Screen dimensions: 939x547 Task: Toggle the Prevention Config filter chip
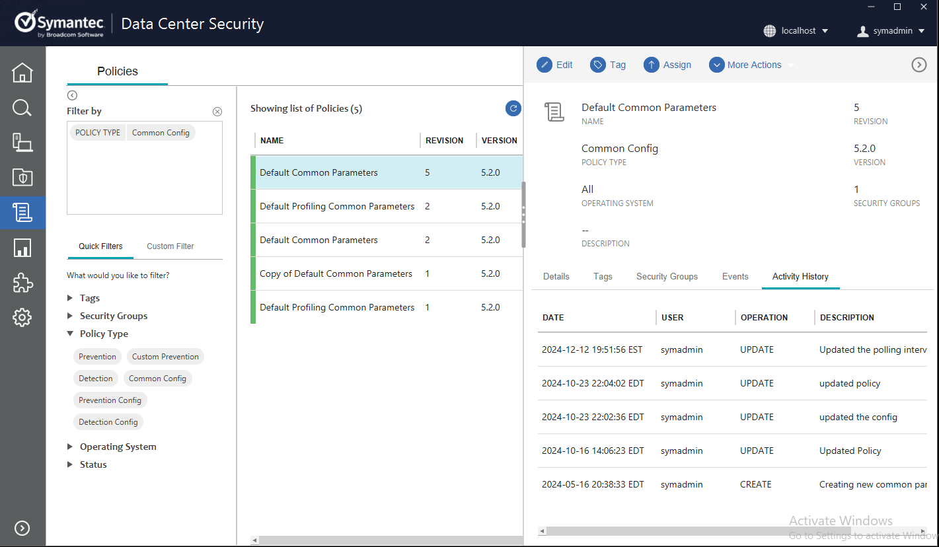point(110,400)
